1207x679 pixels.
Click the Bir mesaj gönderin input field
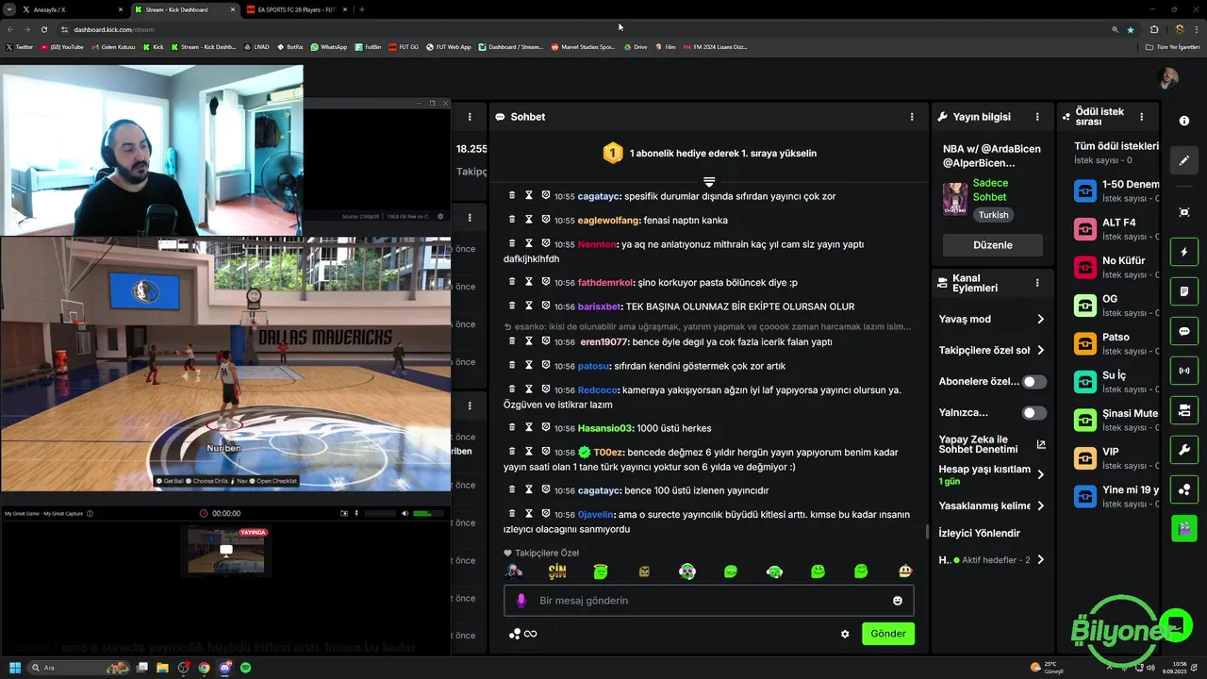tap(709, 601)
